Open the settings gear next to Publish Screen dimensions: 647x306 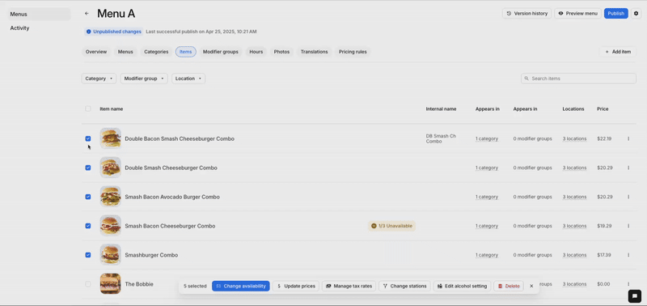[x=636, y=14]
